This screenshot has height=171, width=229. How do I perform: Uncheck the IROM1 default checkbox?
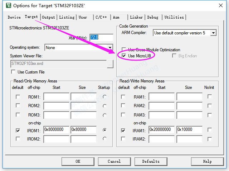(x=18, y=130)
